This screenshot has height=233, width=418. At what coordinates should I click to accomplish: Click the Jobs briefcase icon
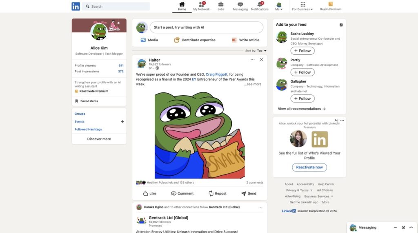[x=221, y=4]
